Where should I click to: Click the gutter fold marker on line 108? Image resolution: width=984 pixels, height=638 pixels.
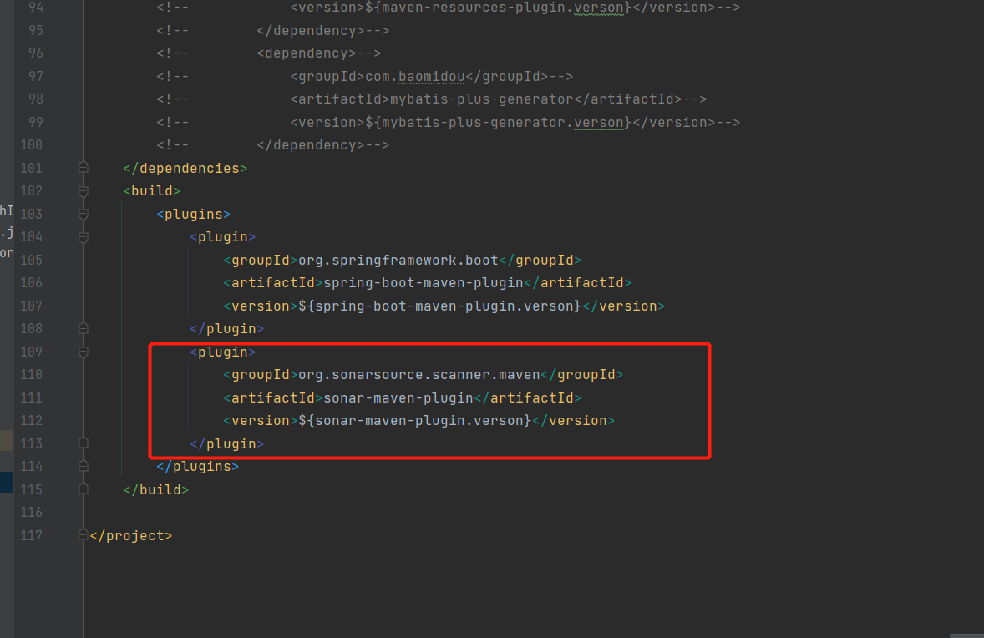tap(83, 328)
